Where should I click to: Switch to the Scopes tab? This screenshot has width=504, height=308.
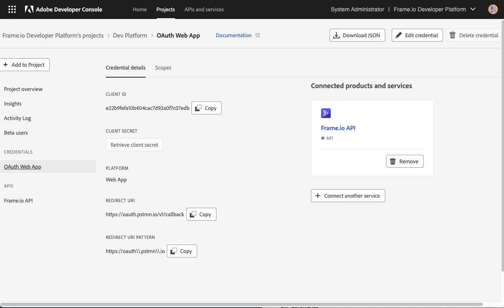(x=163, y=68)
